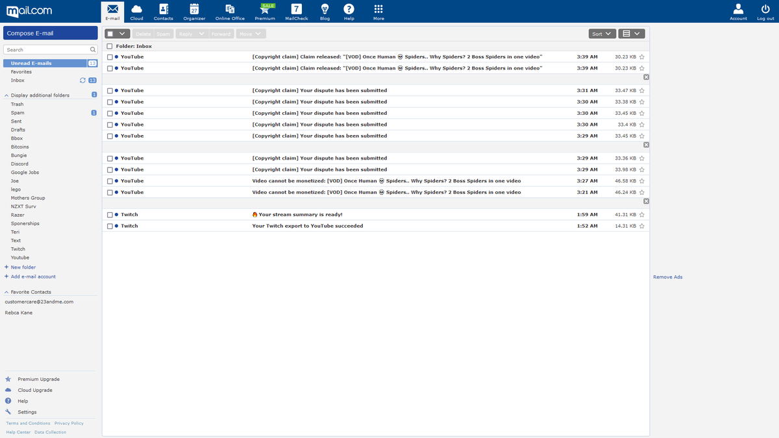Click the search magnifier icon
The width and height of the screenshot is (779, 438).
[x=93, y=49]
